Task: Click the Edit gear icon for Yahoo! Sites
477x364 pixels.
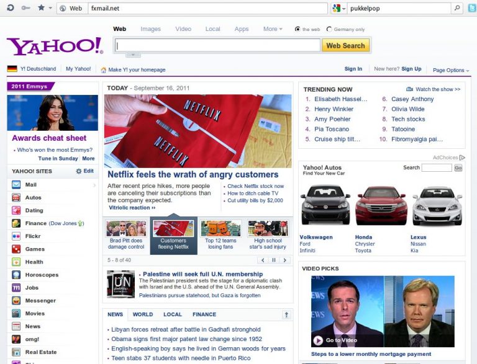Action: pos(79,171)
